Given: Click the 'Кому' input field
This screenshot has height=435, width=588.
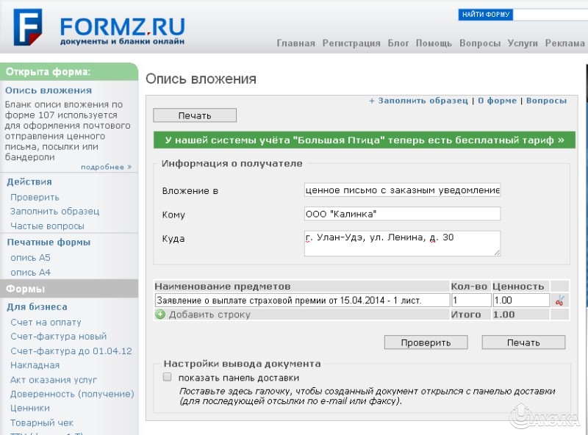Looking at the screenshot, I should (402, 214).
